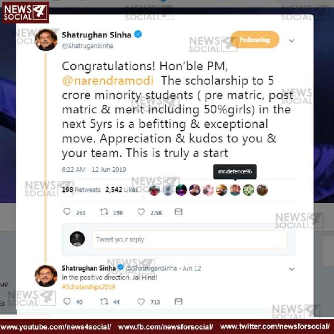Open the @narendramodi mention link
Screen dimensions: 334x334
(108, 80)
